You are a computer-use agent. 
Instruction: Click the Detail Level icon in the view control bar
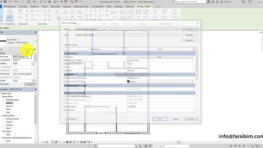click(53, 142)
